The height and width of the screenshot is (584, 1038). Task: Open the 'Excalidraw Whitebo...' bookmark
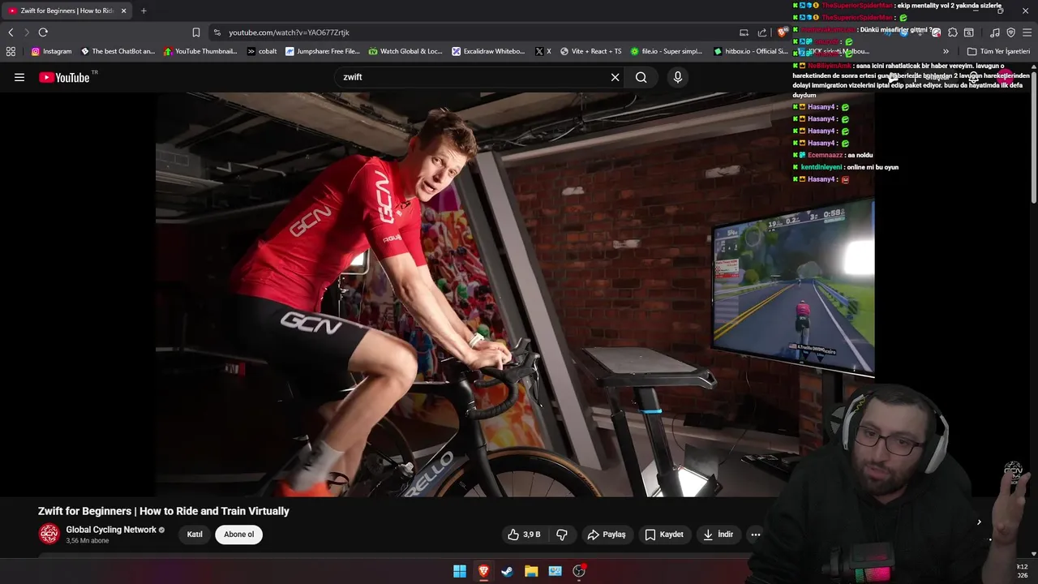[489, 51]
